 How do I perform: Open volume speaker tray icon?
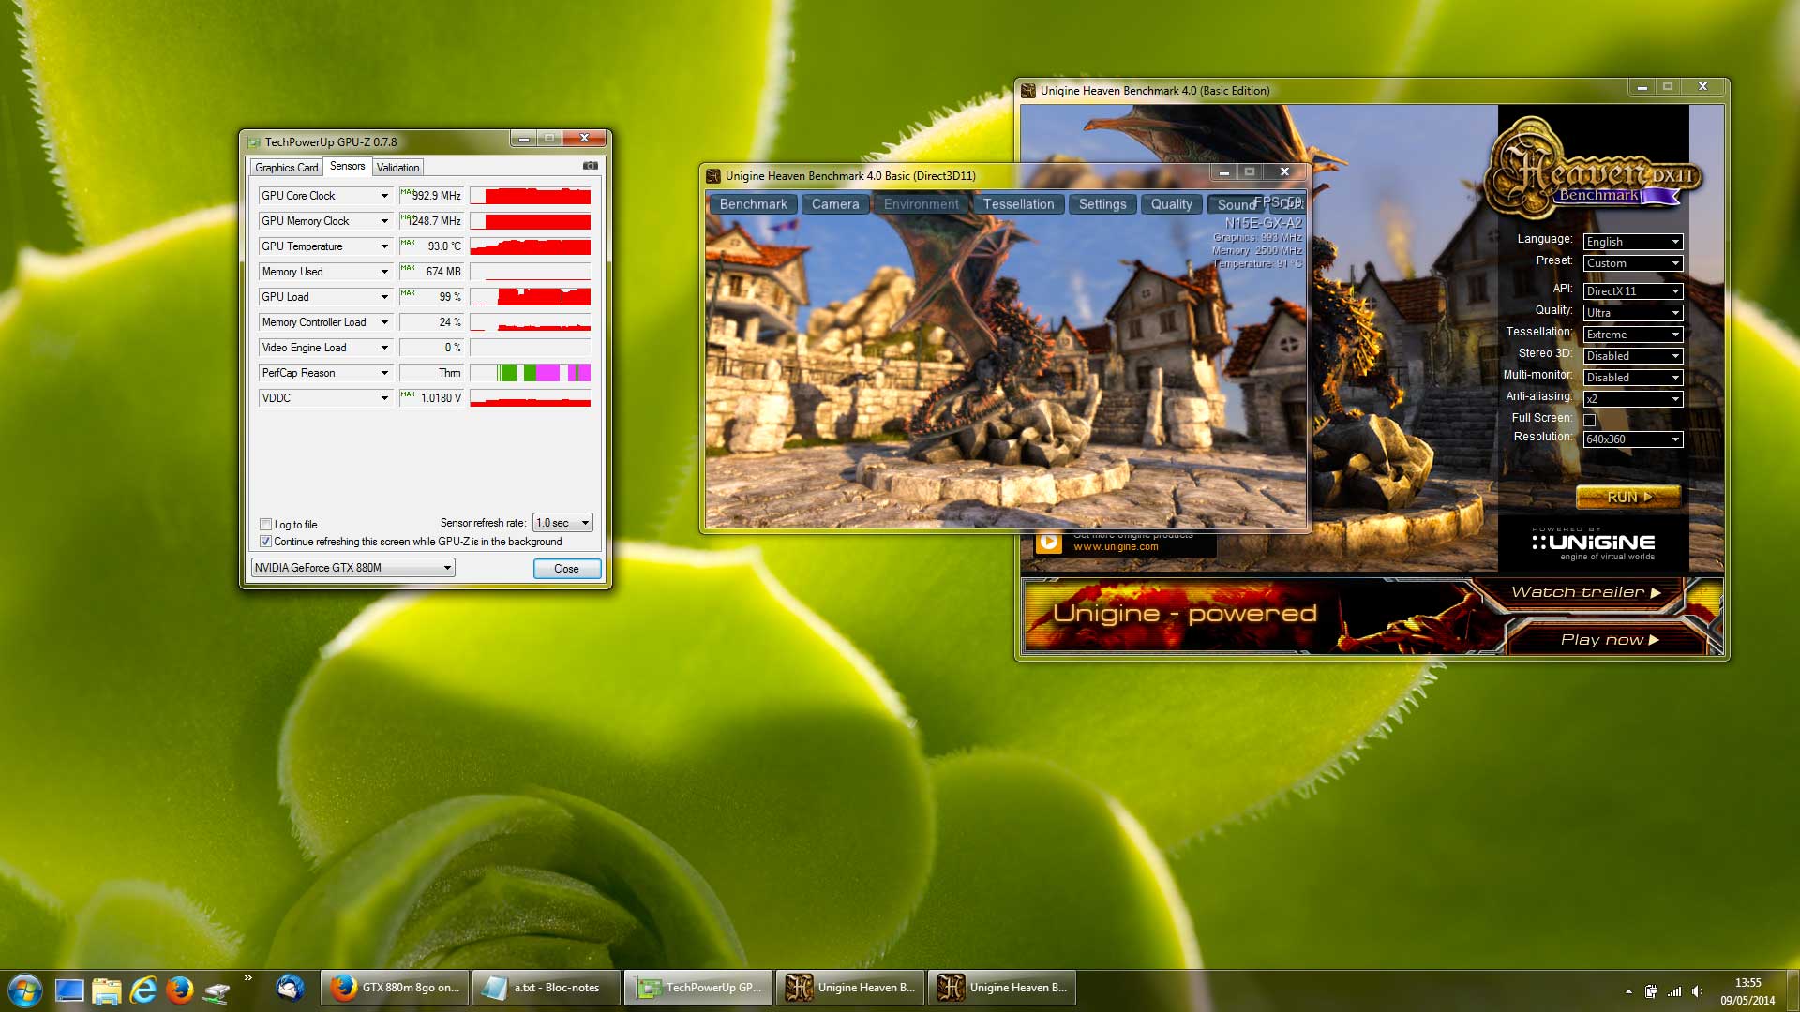click(1698, 991)
